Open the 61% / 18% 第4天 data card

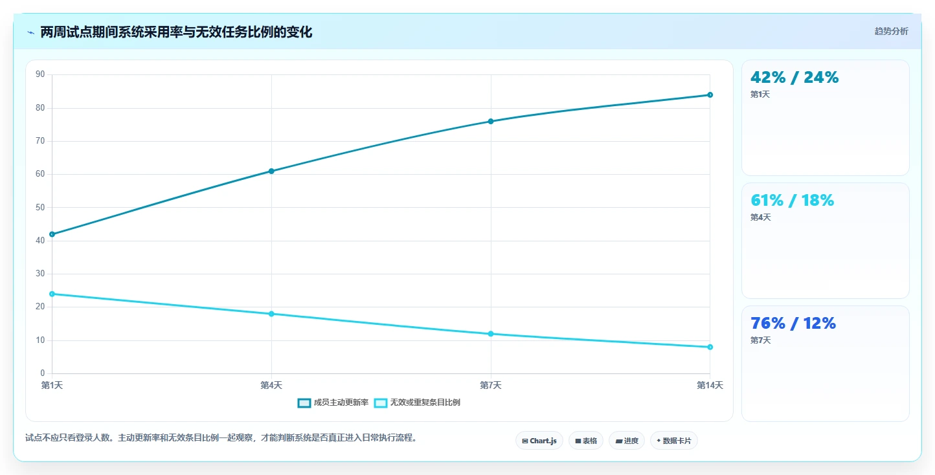click(826, 241)
